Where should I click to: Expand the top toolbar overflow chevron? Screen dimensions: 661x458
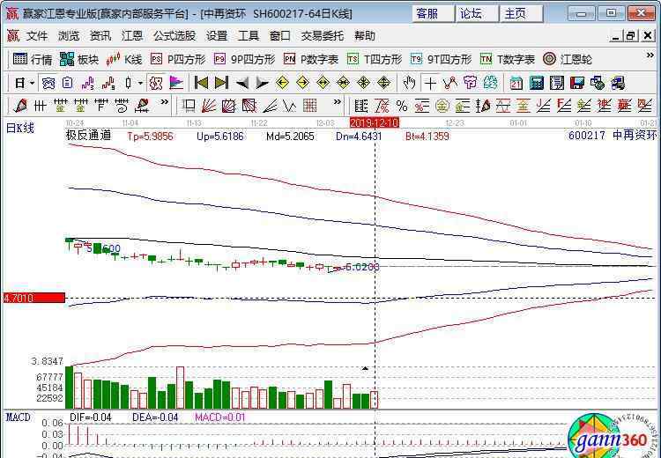point(650,55)
